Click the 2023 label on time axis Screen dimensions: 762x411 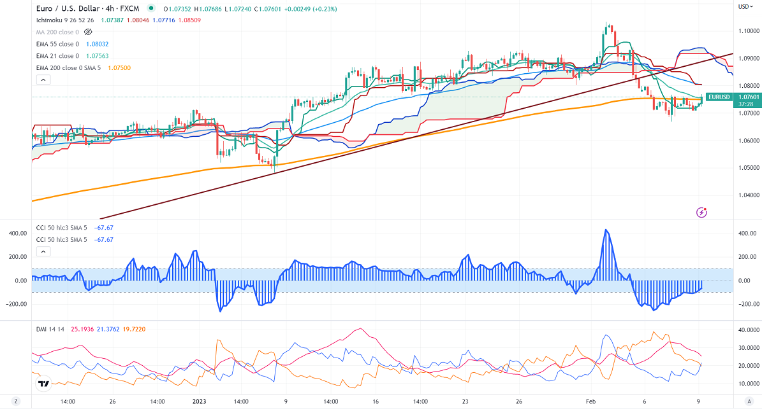(x=199, y=401)
